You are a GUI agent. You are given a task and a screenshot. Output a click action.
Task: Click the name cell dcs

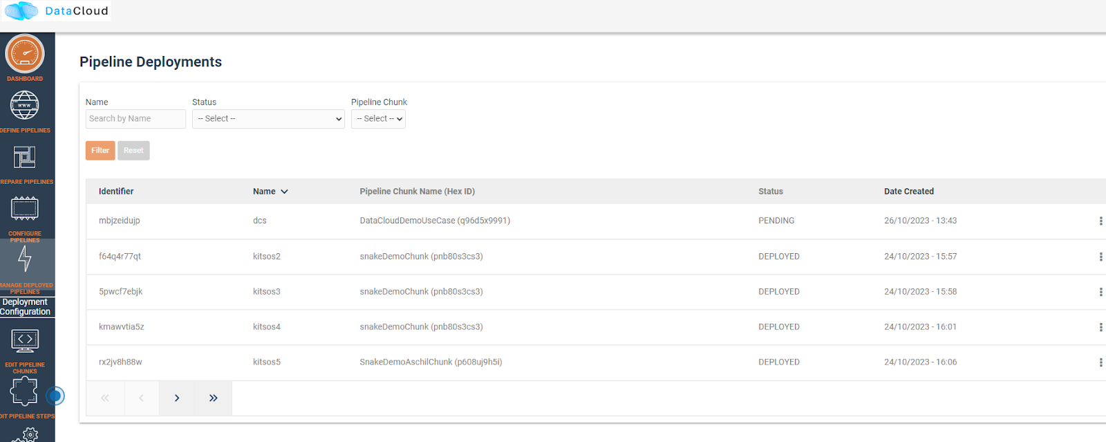(260, 221)
